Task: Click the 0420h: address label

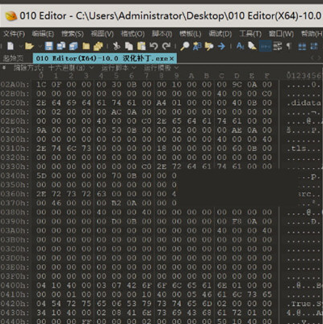Action: (15, 304)
